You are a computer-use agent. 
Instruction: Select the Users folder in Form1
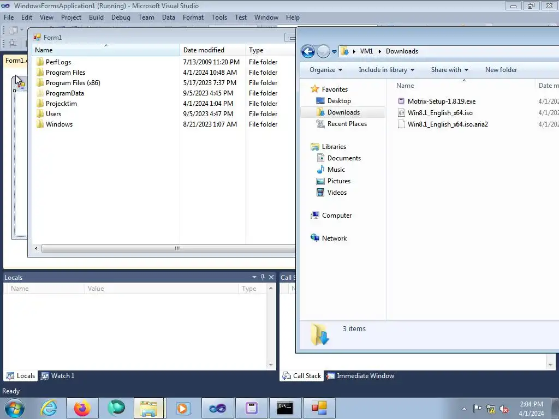(53, 113)
